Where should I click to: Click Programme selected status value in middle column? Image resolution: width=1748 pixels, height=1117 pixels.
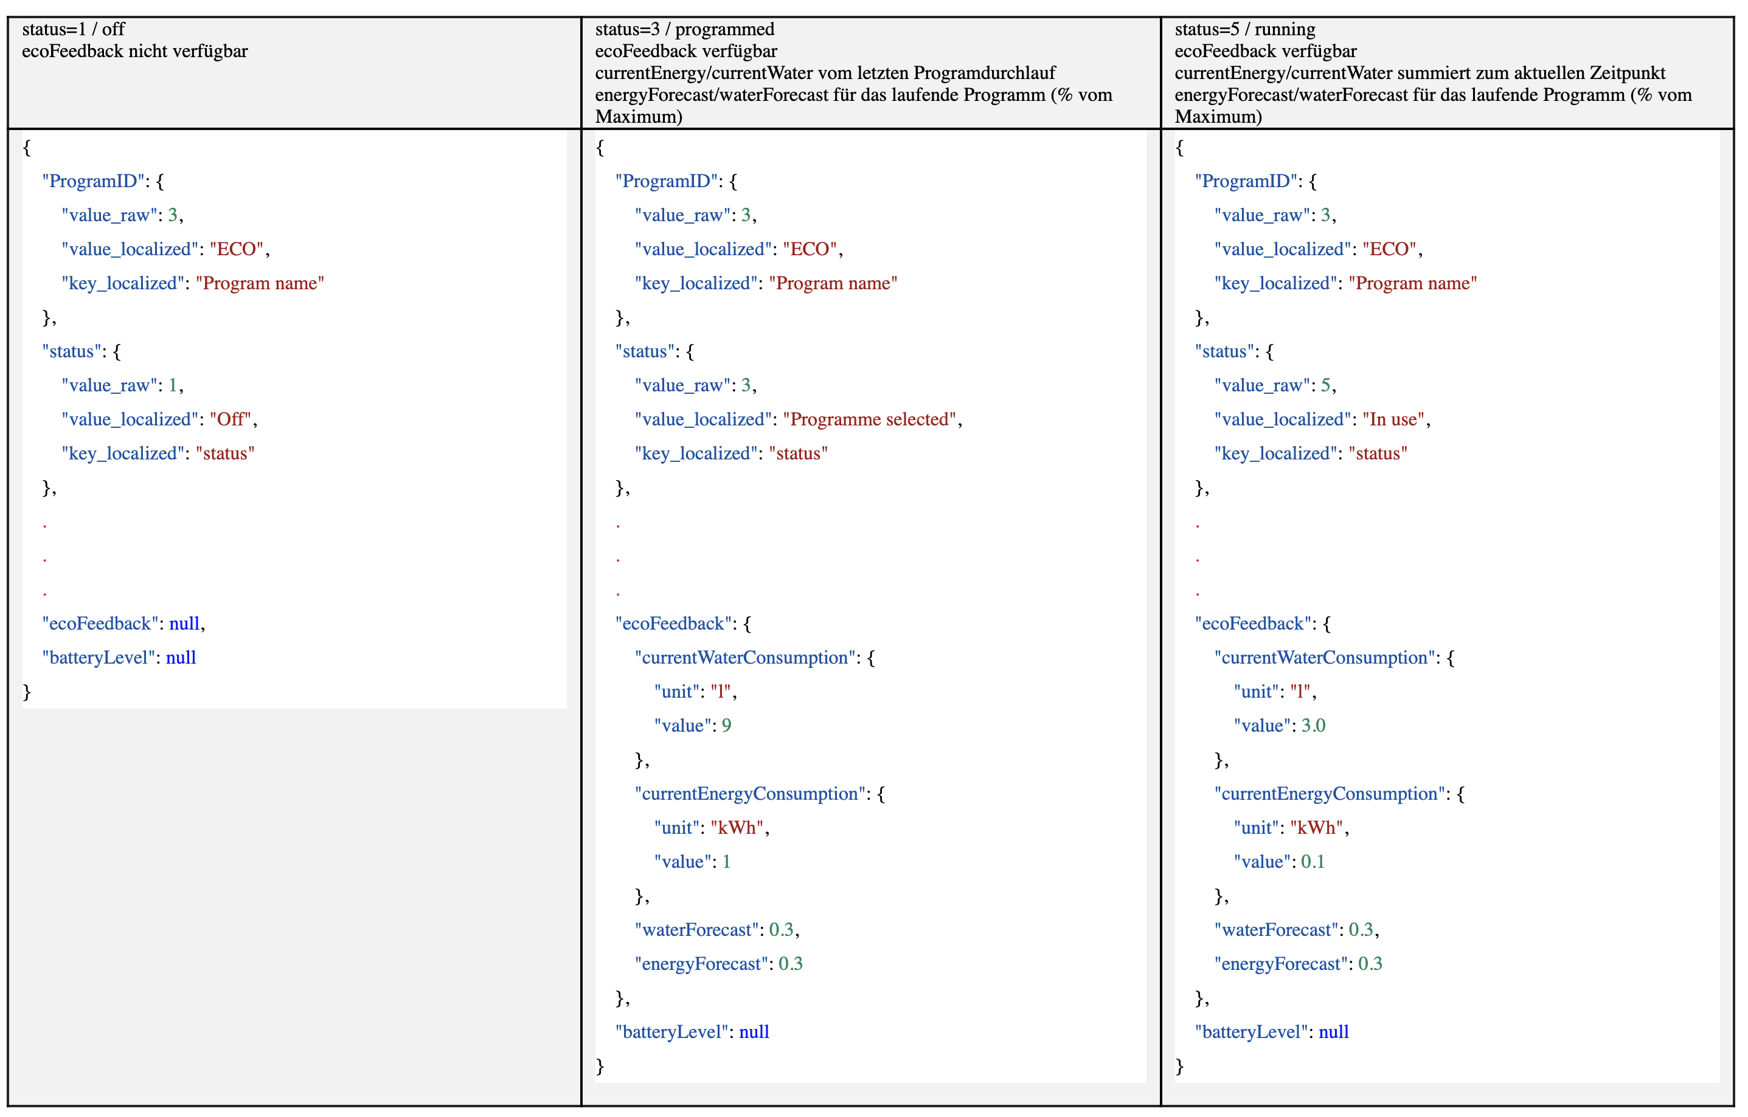coord(870,419)
